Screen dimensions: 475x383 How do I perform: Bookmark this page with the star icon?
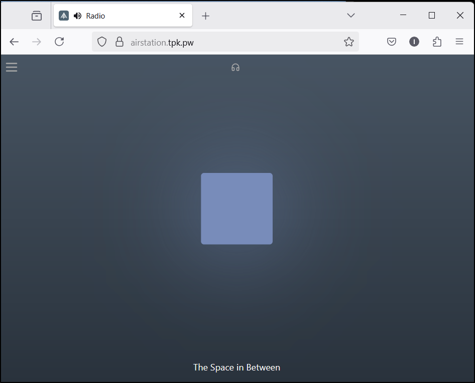[x=348, y=42]
